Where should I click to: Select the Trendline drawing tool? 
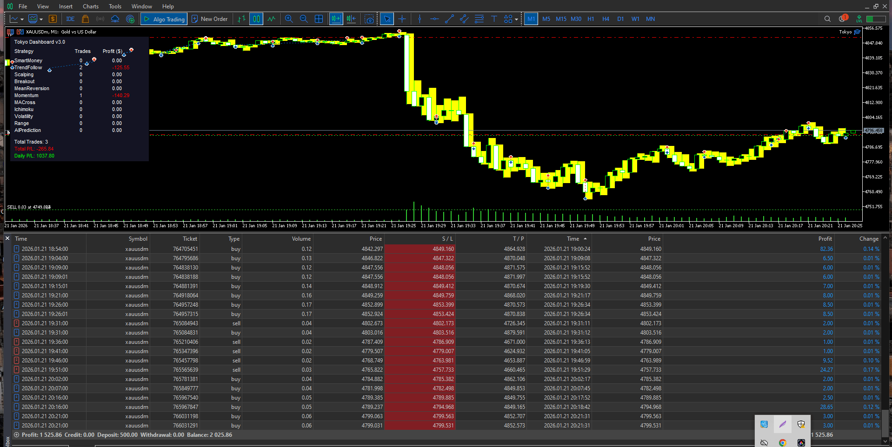pos(449,19)
